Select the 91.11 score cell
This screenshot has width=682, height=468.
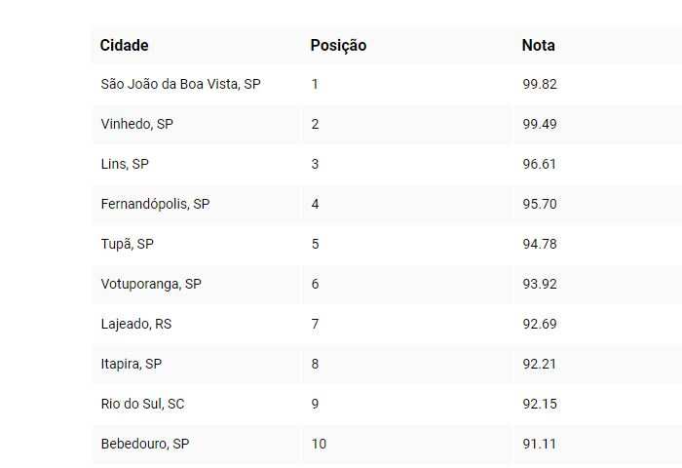540,444
